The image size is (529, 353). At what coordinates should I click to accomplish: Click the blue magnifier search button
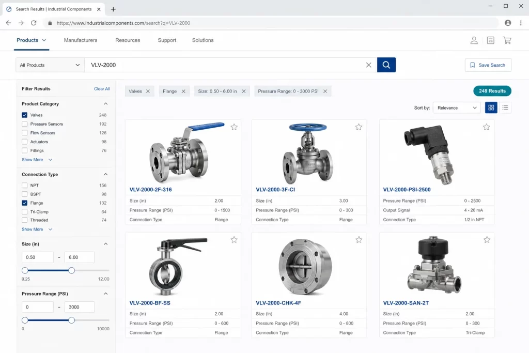coord(386,65)
